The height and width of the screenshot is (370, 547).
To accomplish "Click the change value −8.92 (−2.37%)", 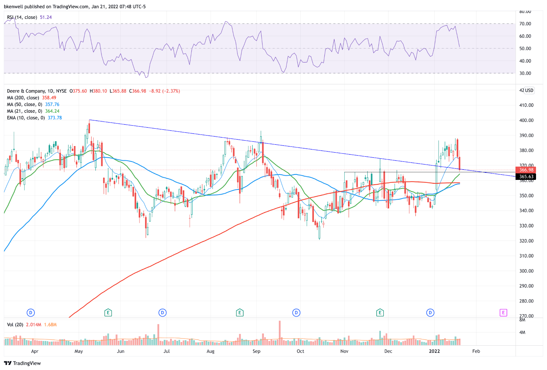I will pos(164,91).
